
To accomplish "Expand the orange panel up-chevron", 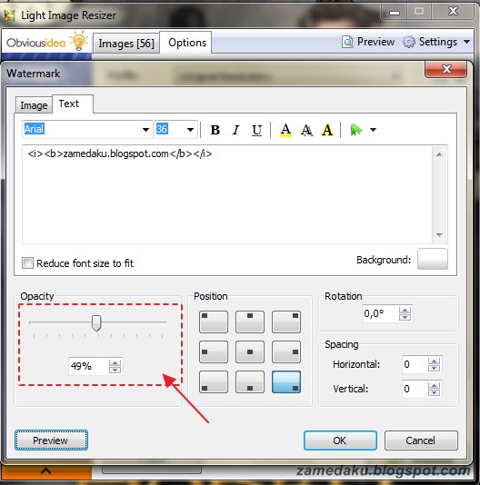I will pos(45,471).
